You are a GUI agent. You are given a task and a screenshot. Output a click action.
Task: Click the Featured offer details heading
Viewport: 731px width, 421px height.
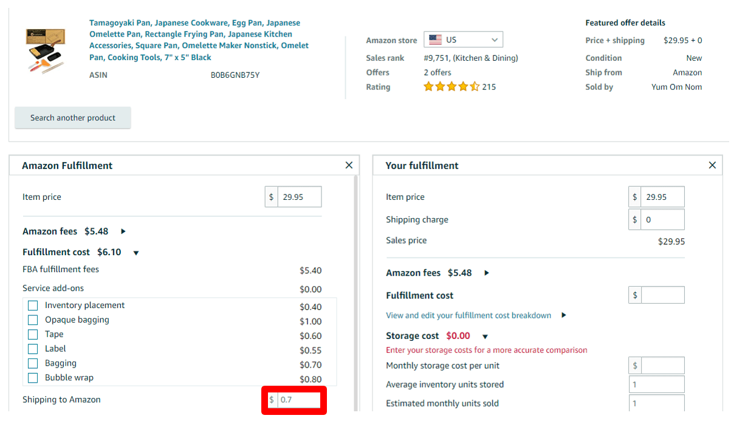click(x=625, y=22)
